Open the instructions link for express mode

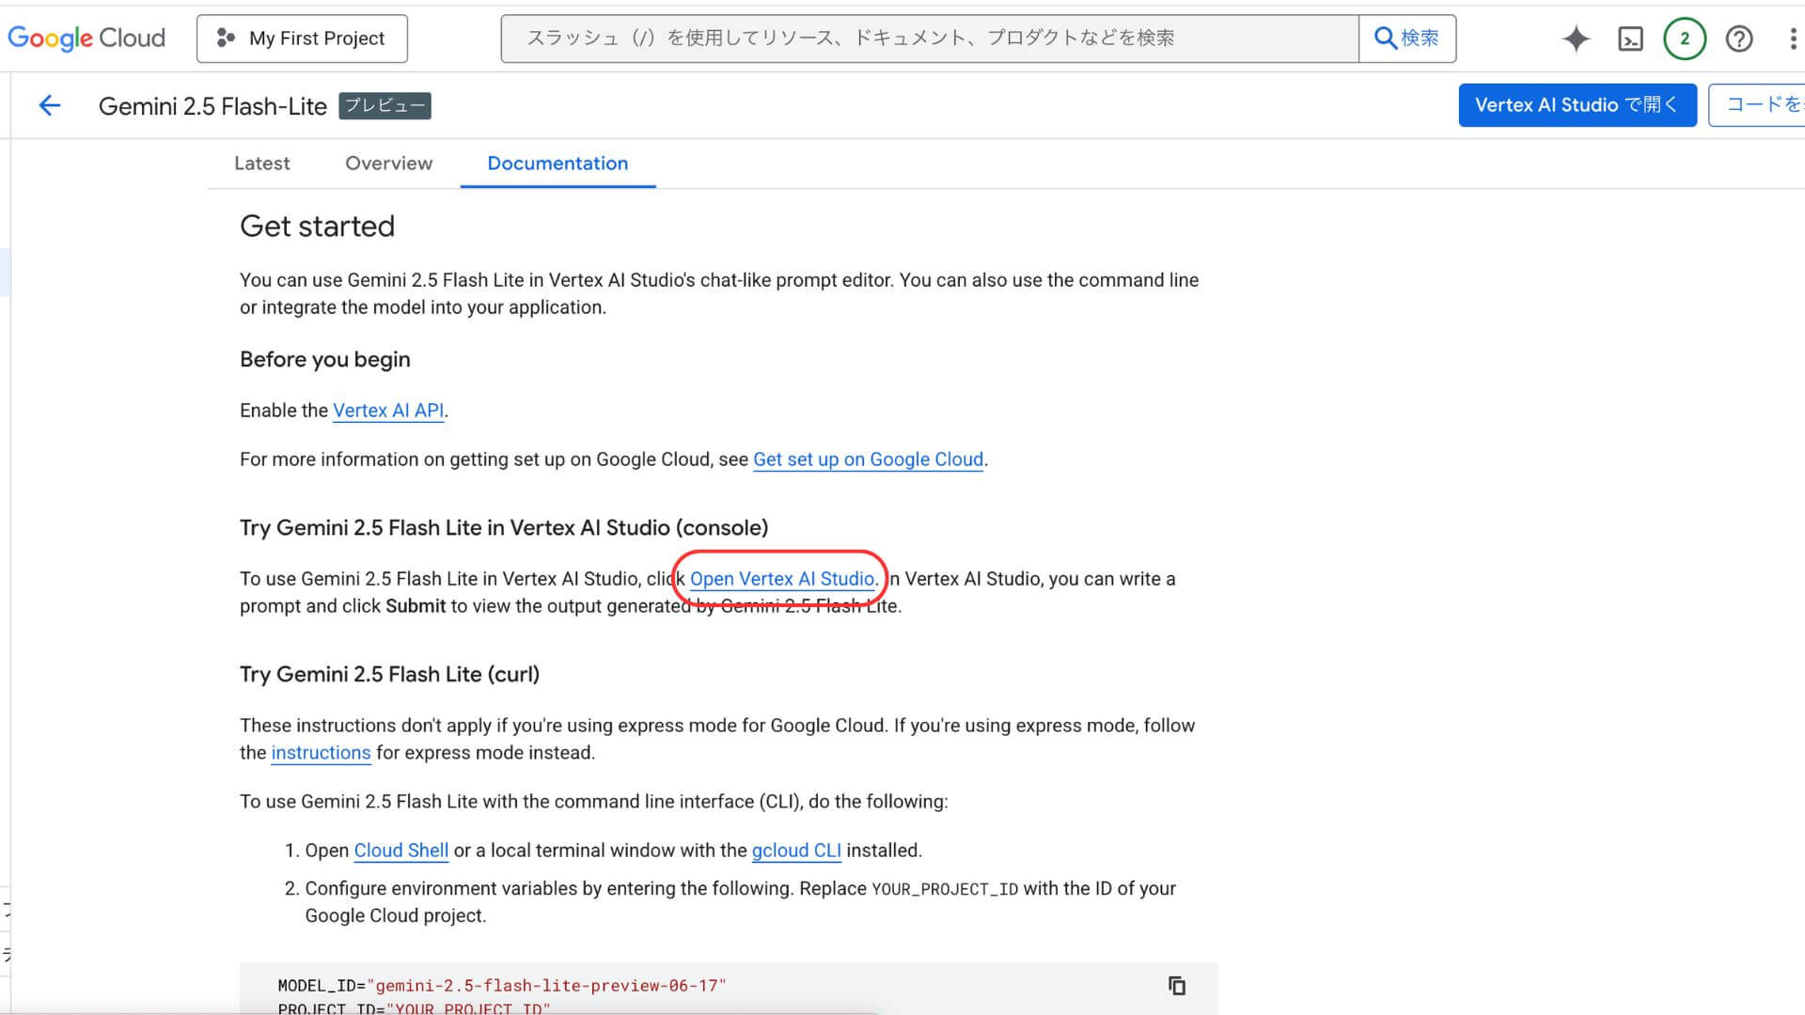point(321,753)
